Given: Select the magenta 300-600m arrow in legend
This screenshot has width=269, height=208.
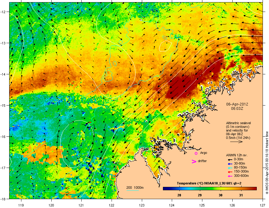Looking at the screenshot, I should point(230,176).
